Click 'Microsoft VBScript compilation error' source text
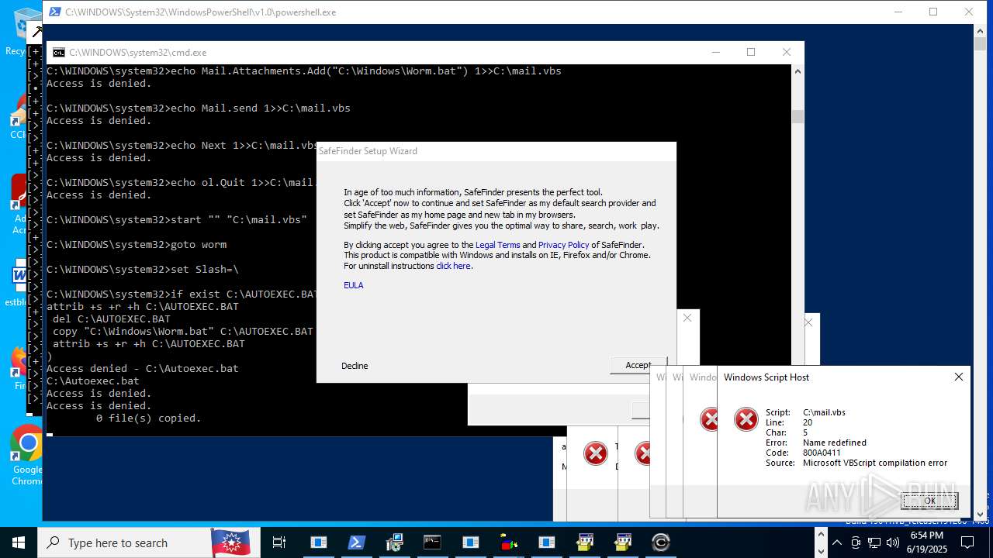The height and width of the screenshot is (558, 993). point(875,463)
